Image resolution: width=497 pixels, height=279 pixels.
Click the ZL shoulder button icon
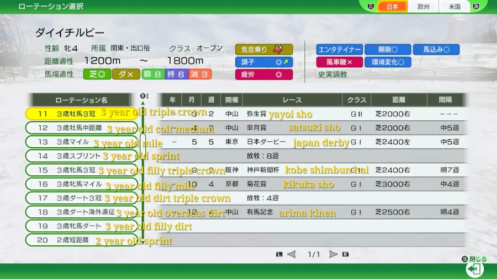371,7
